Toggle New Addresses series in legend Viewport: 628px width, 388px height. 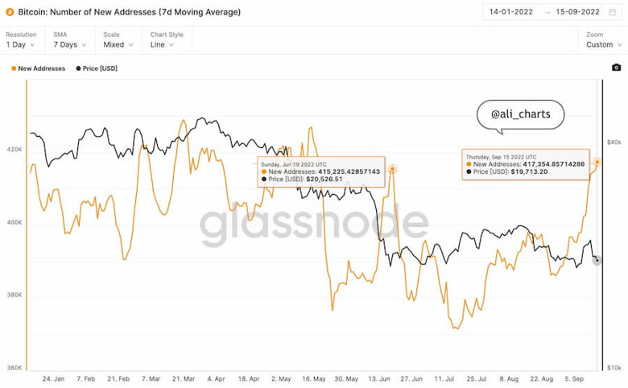point(40,68)
